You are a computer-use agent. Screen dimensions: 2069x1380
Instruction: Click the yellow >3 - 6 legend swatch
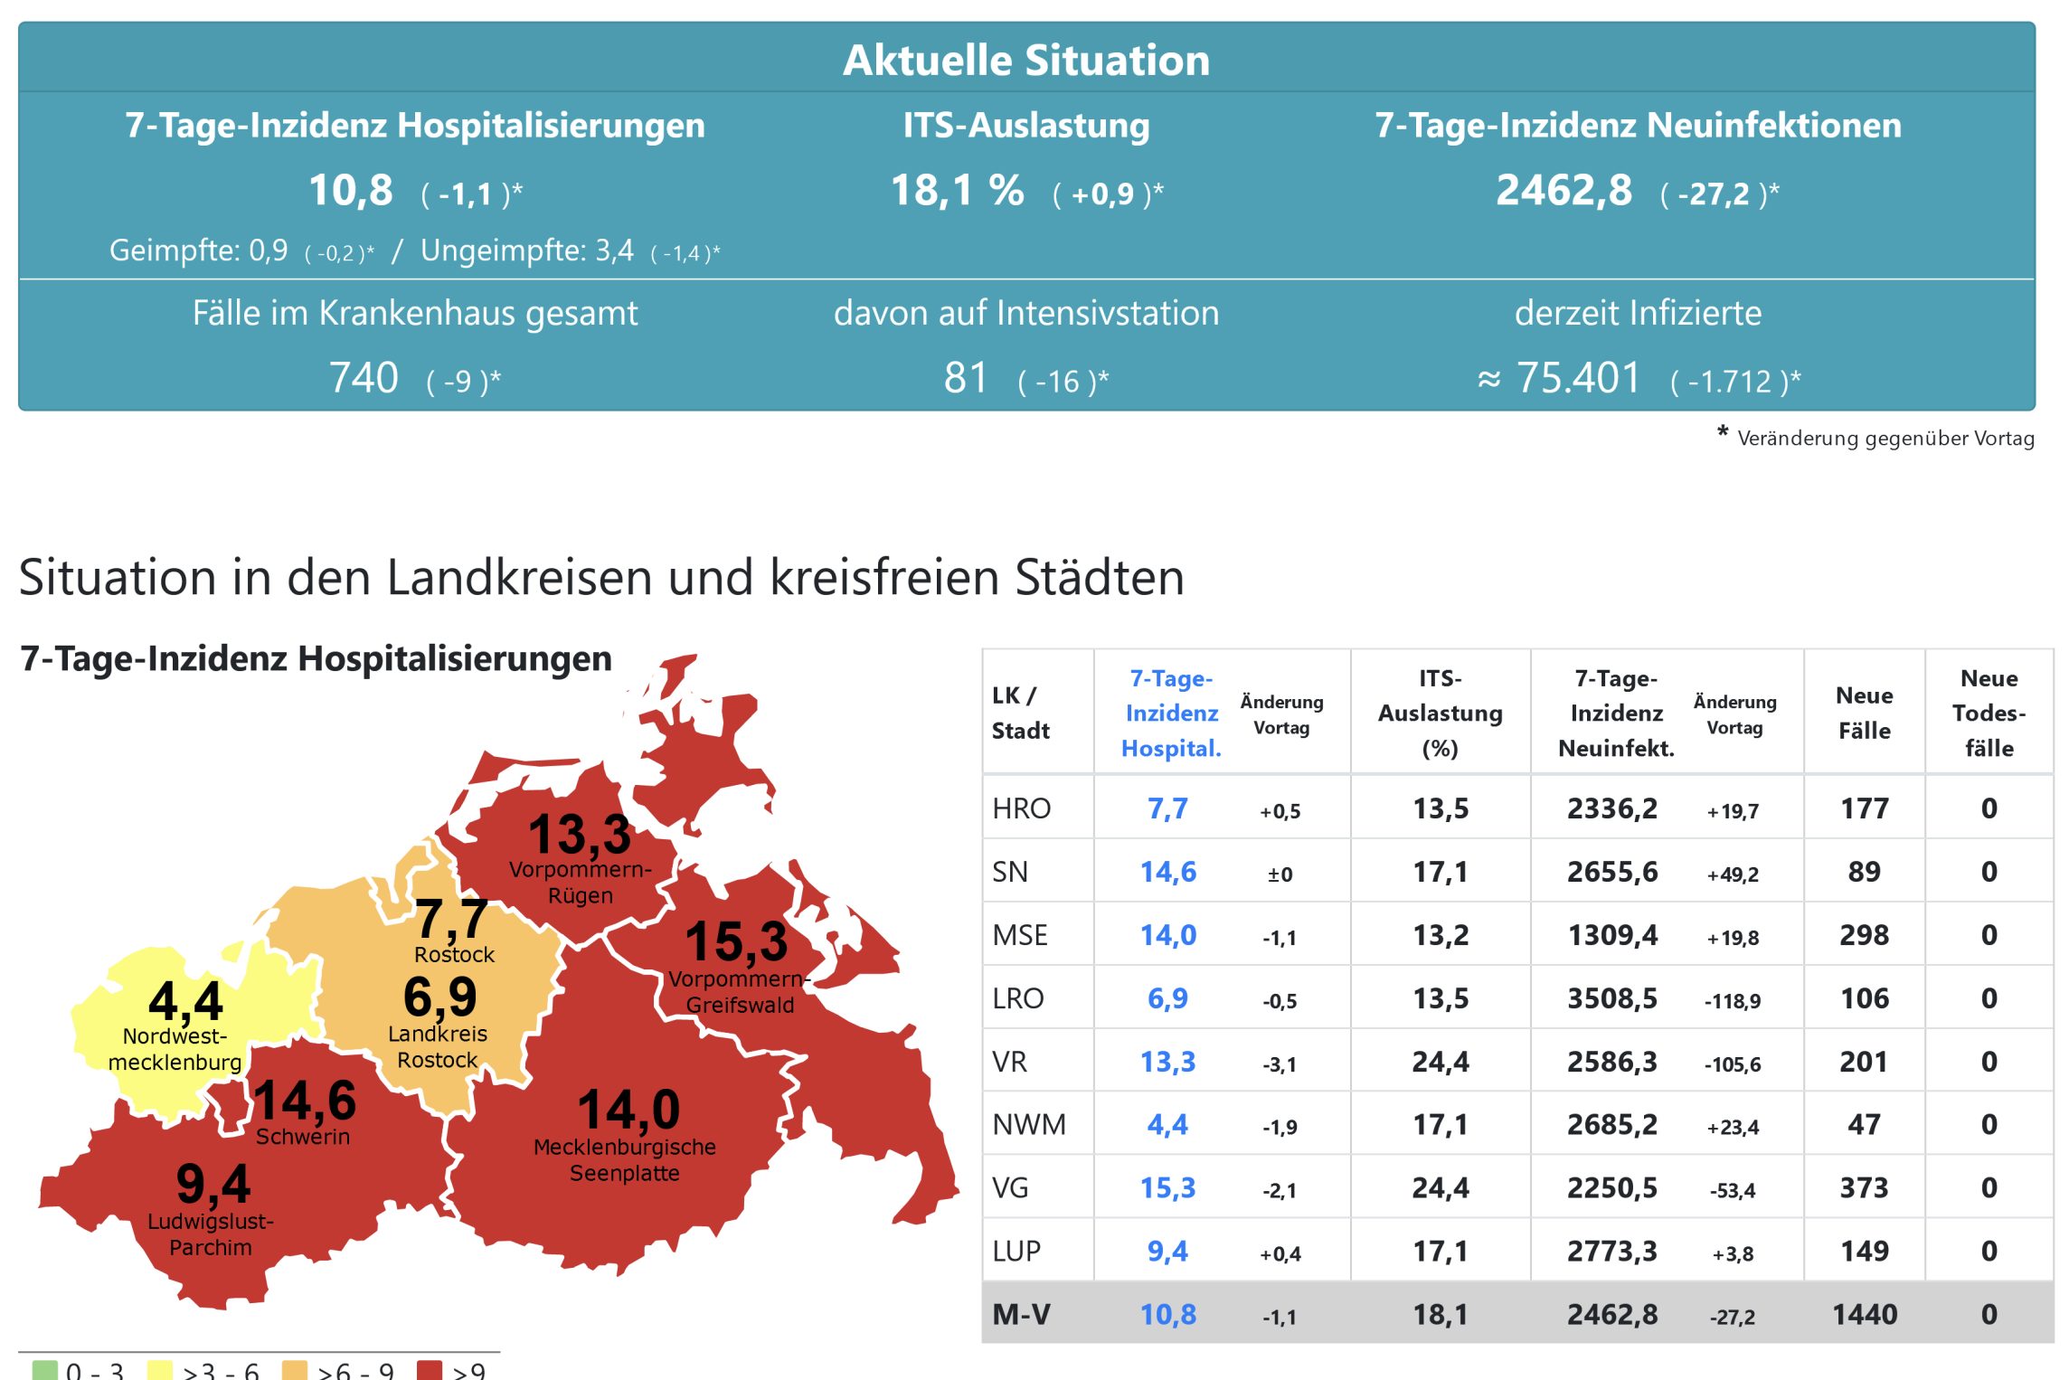159,1370
